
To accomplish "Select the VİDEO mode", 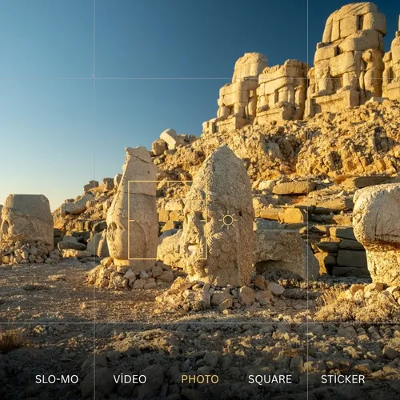I will pos(130,379).
